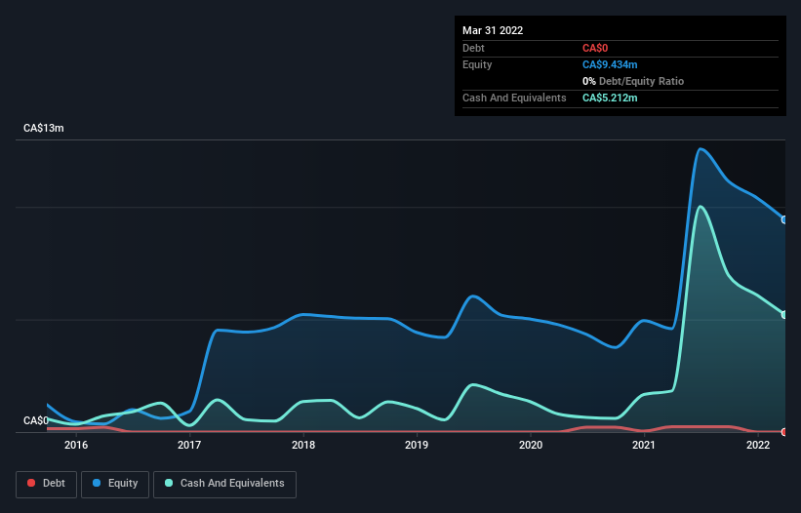Click Cash And Equivalents label in tooltip

point(514,98)
